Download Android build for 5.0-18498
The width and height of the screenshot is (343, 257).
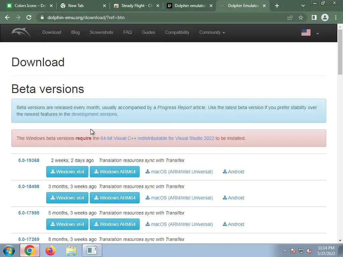point(233,198)
